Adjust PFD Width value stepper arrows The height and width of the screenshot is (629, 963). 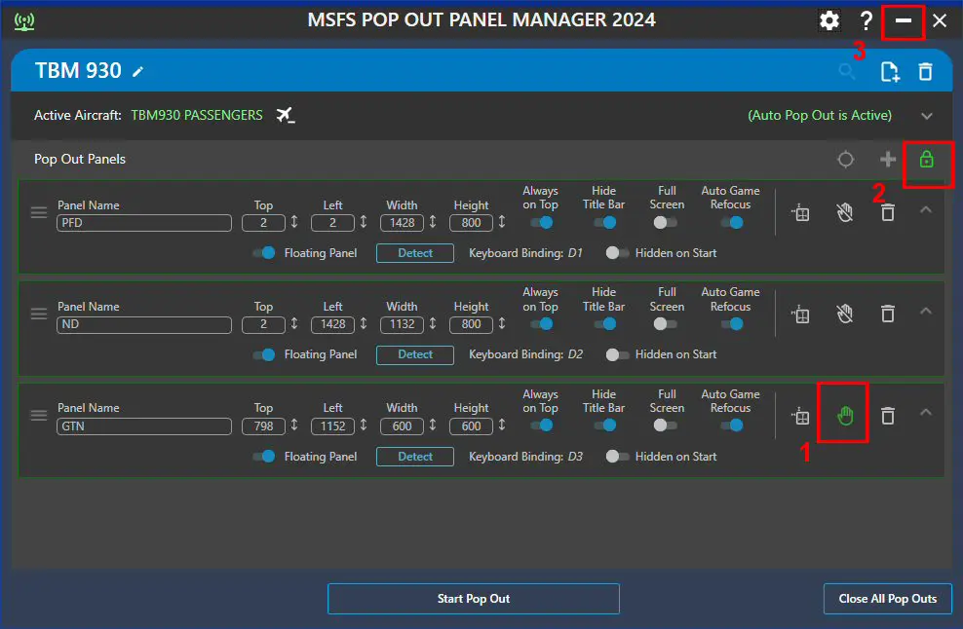[x=433, y=222]
